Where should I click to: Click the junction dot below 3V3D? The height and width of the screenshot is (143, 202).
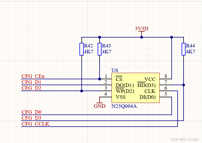coord(142,37)
